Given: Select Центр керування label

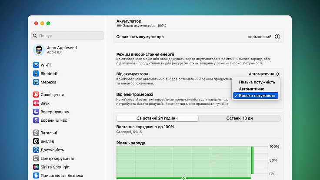Looking at the screenshot, I should tap(57, 159).
